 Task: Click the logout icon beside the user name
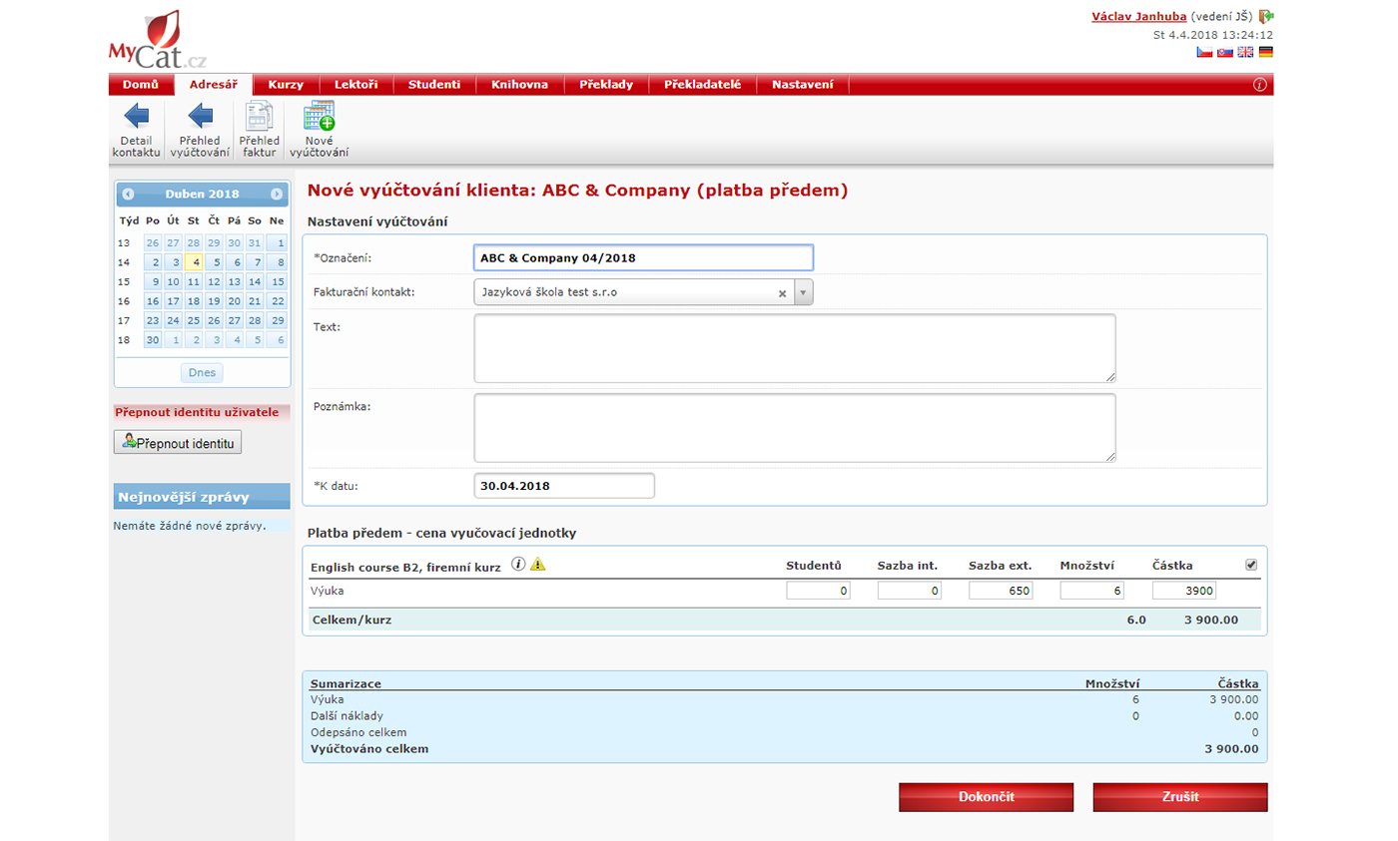1266,16
